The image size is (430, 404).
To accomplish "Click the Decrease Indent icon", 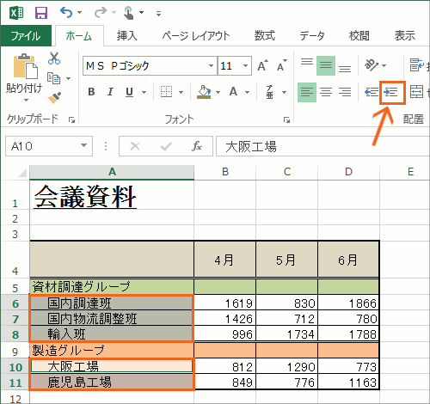I will [372, 92].
